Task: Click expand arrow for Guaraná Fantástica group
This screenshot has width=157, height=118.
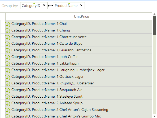Action: pyautogui.click(x=8, y=51)
